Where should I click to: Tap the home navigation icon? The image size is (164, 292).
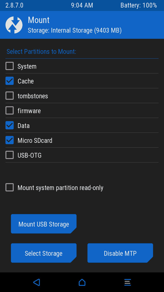pos(82,282)
